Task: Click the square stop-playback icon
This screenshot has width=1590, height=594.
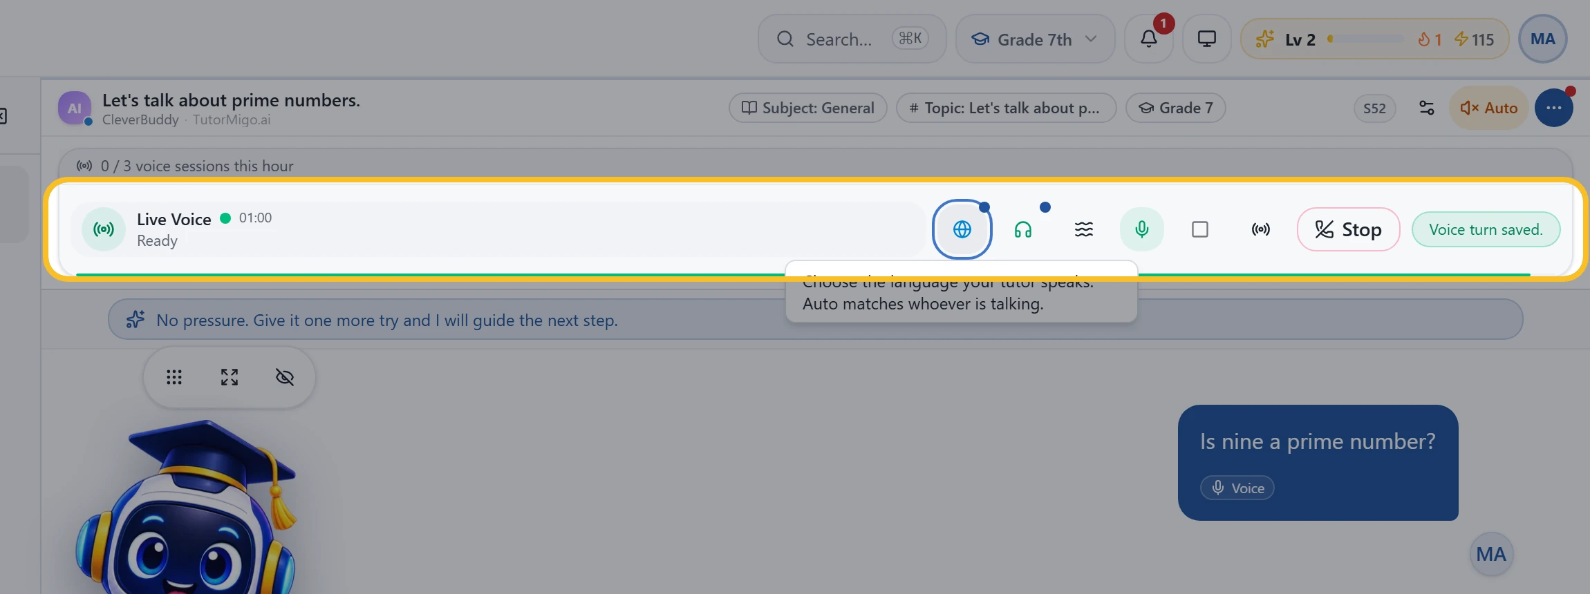Action: pos(1200,229)
